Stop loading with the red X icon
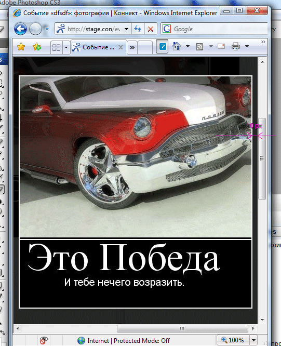This screenshot has width=281, height=346. pyautogui.click(x=151, y=29)
